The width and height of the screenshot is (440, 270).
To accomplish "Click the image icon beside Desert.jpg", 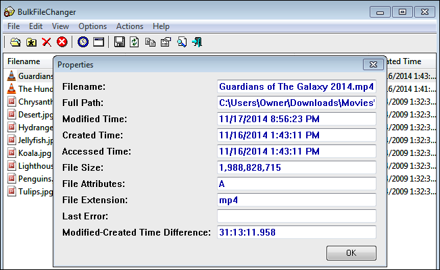I will click(11, 114).
